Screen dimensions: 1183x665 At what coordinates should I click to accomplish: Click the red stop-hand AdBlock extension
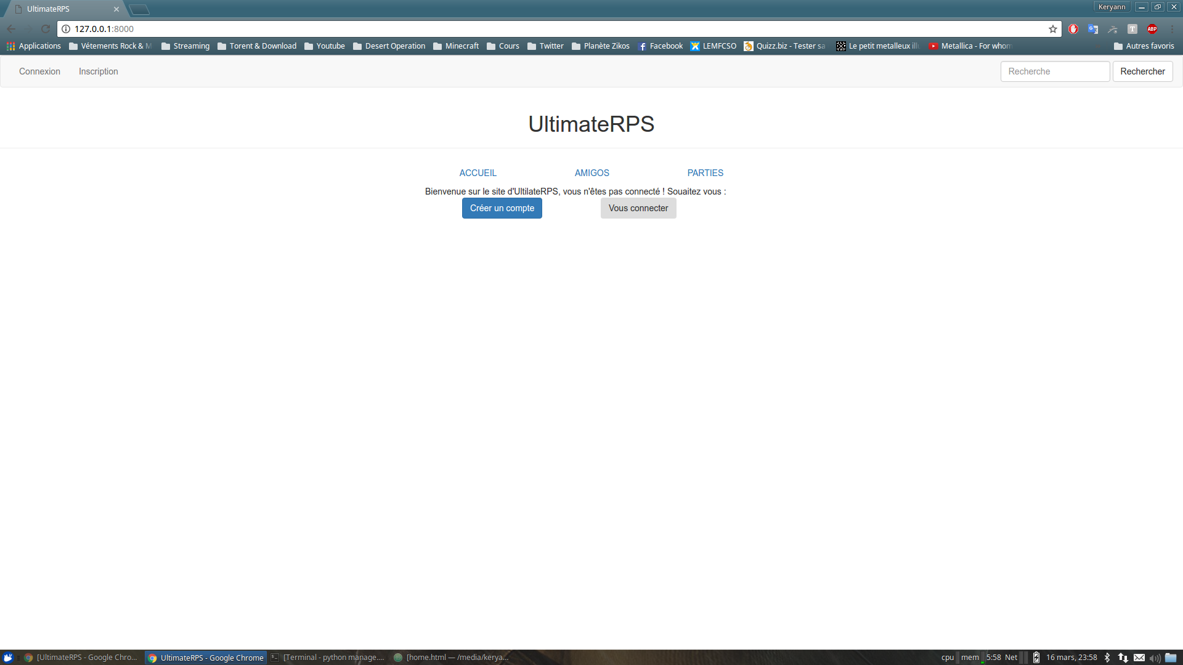(1073, 29)
